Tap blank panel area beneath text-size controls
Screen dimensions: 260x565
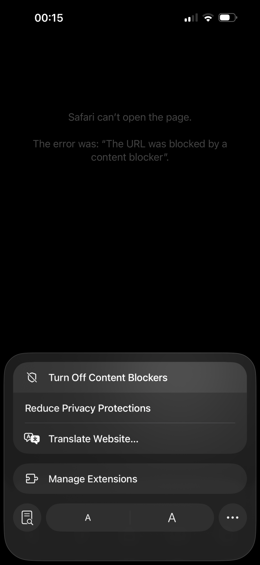pos(130,545)
